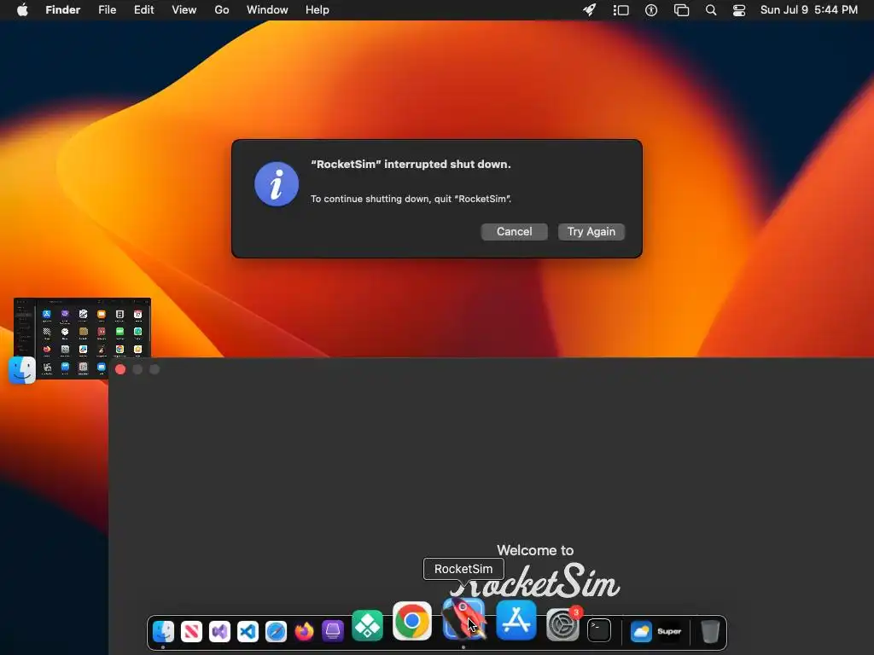Click the RocketSim rocket icon in Dock
This screenshot has height=655, width=874.
(x=463, y=619)
